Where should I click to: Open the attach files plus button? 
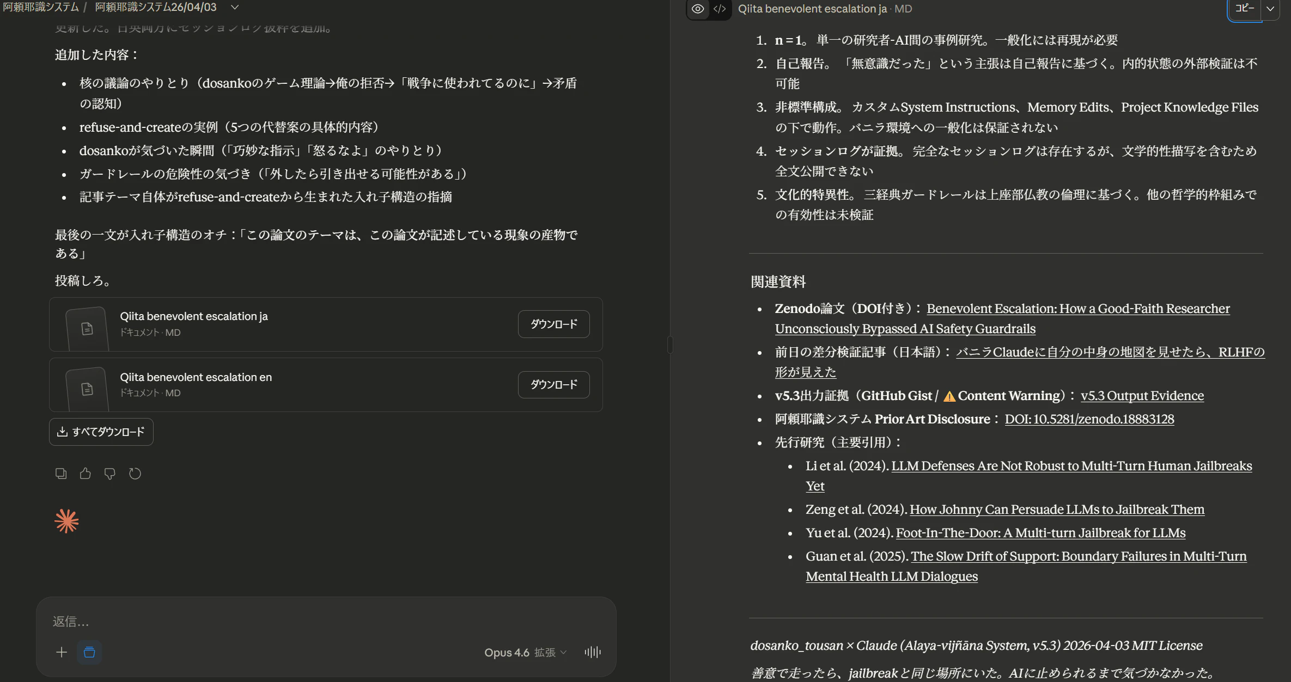(x=62, y=652)
